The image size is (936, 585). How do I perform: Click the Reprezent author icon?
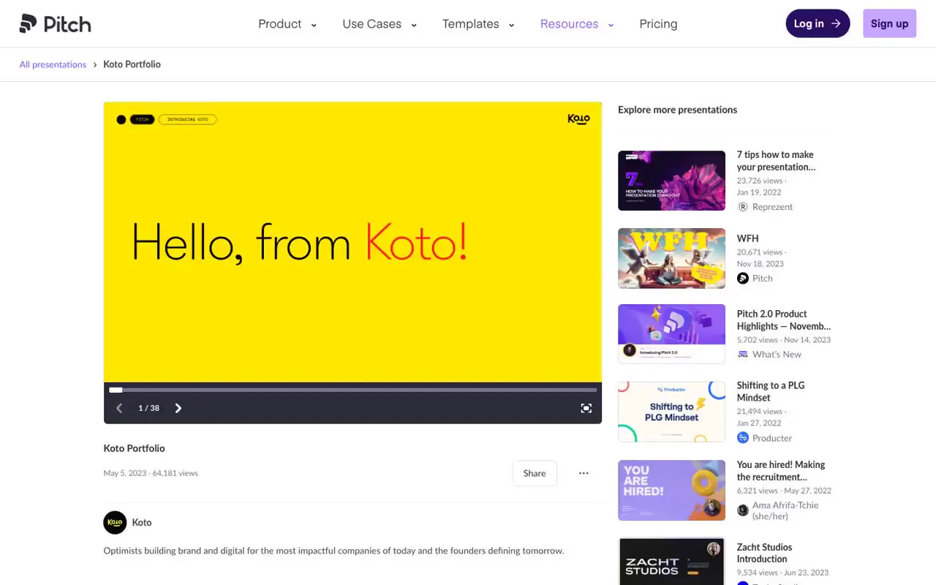point(743,207)
